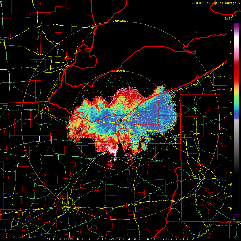Click the positive 4 tick label on scale
The width and height of the screenshot is (241, 241).
point(231,66)
